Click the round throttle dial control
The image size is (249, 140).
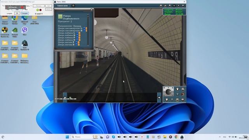click(168, 91)
